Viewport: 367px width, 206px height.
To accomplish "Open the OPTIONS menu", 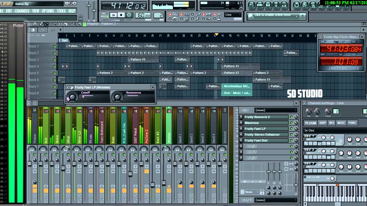I will [x=48, y=11].
